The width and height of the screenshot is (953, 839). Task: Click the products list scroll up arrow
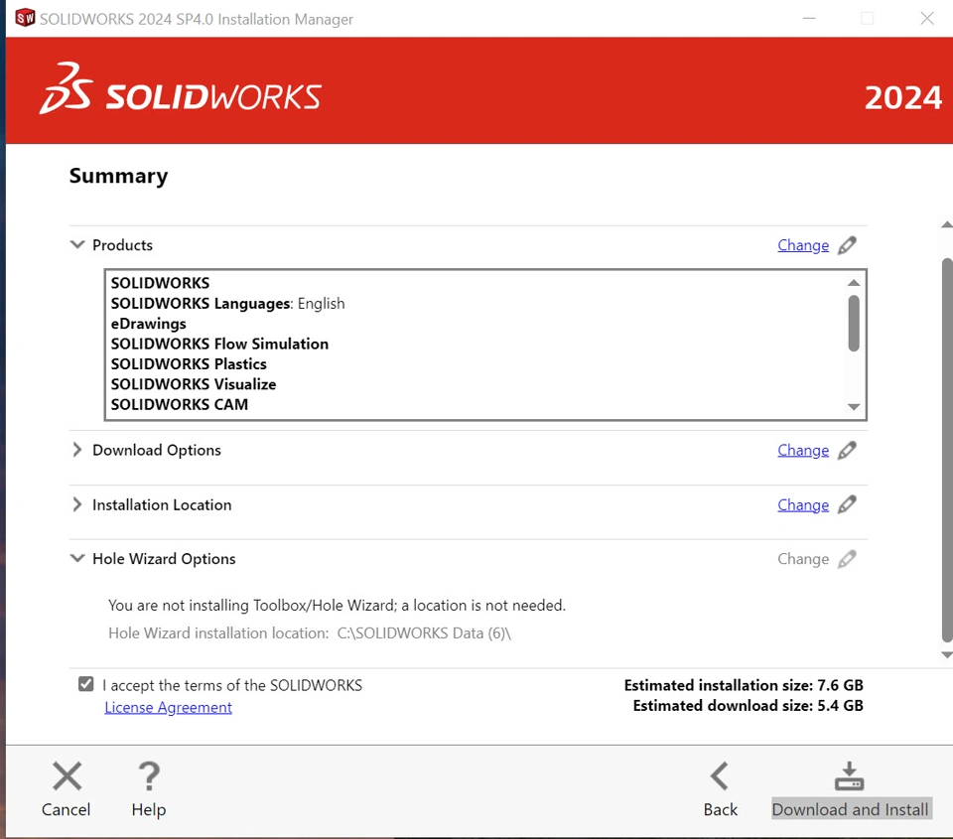tap(854, 283)
